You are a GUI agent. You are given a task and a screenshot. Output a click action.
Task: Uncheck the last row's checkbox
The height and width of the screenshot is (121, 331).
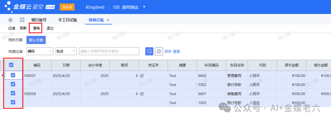click(13, 102)
